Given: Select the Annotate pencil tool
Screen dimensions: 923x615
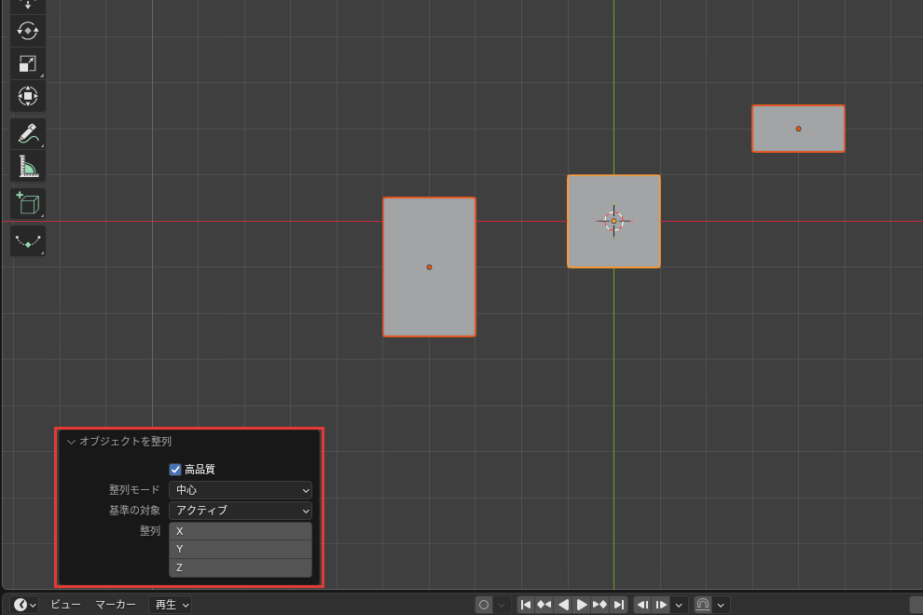Looking at the screenshot, I should (28, 133).
